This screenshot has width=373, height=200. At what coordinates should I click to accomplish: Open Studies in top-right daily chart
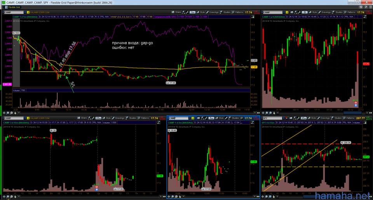tap(337, 12)
